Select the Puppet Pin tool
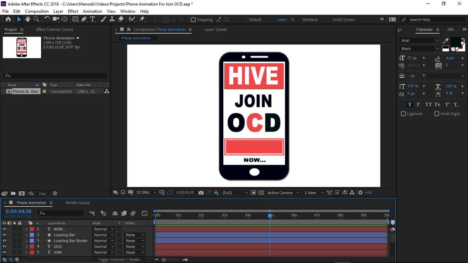Viewport: 468px width, 263px height. (x=142, y=19)
